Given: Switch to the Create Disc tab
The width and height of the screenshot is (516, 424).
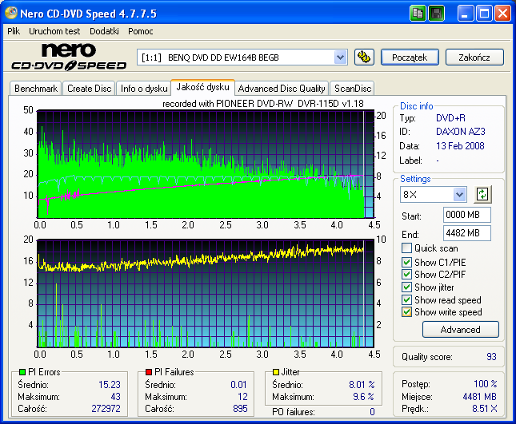Looking at the screenshot, I should (x=89, y=89).
